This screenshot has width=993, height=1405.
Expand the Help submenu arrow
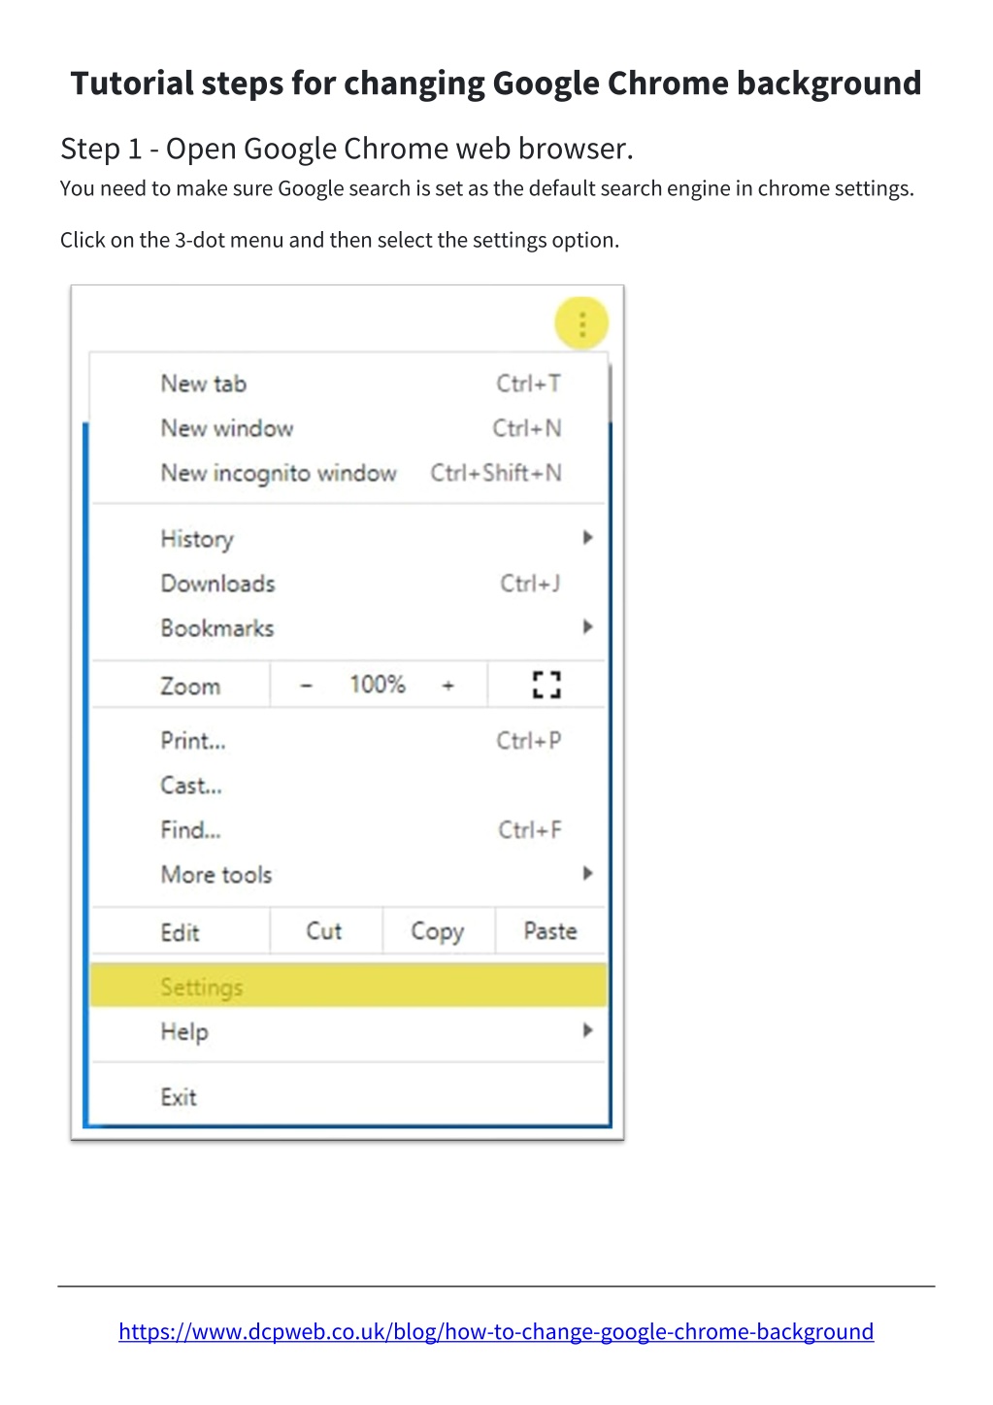coord(587,1031)
